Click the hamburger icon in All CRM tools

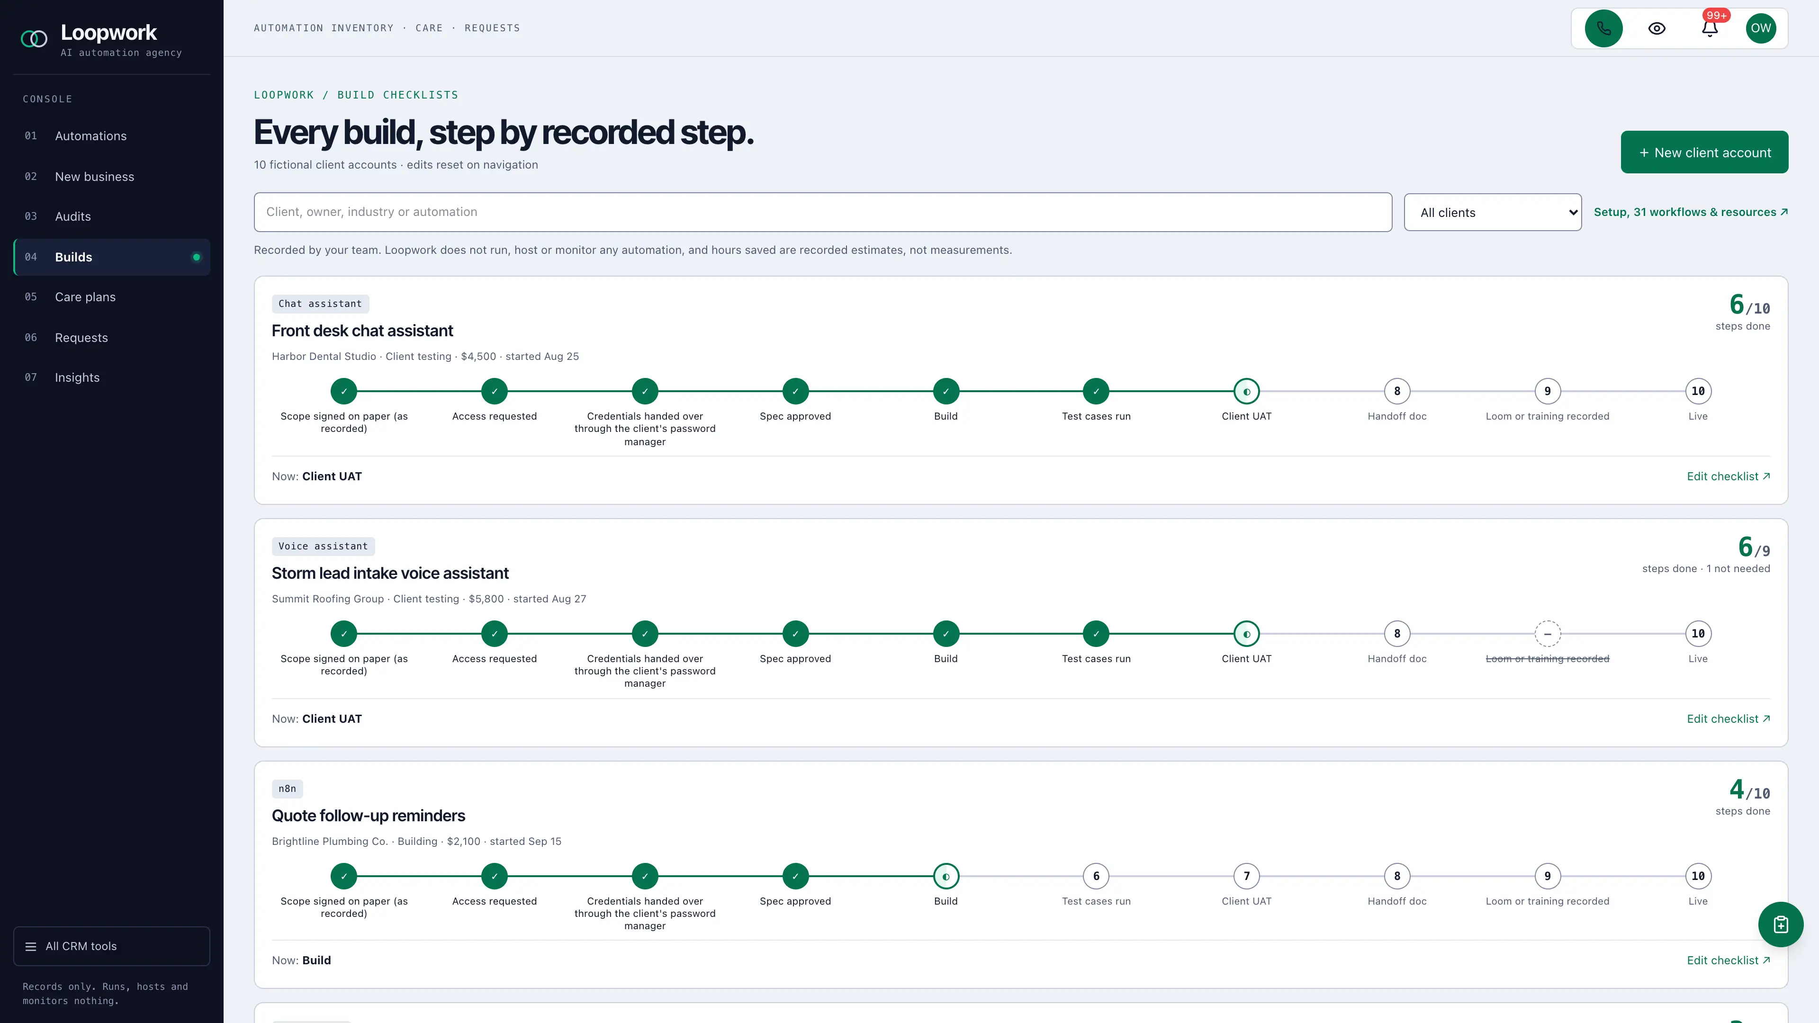coord(30,946)
